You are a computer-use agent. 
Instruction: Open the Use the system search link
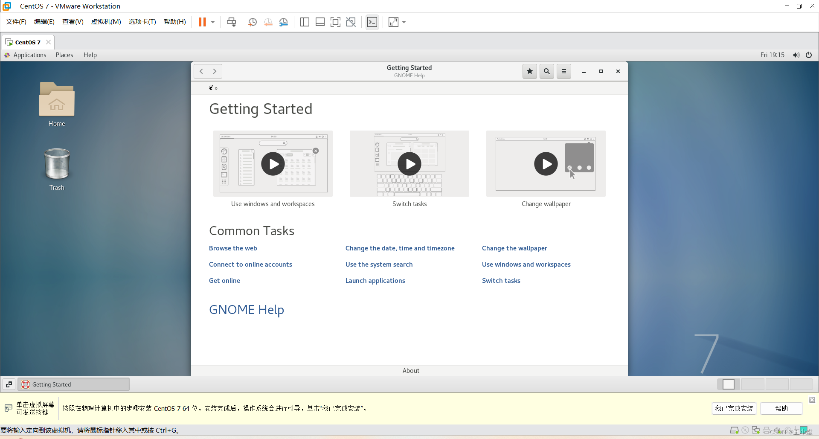pos(379,265)
